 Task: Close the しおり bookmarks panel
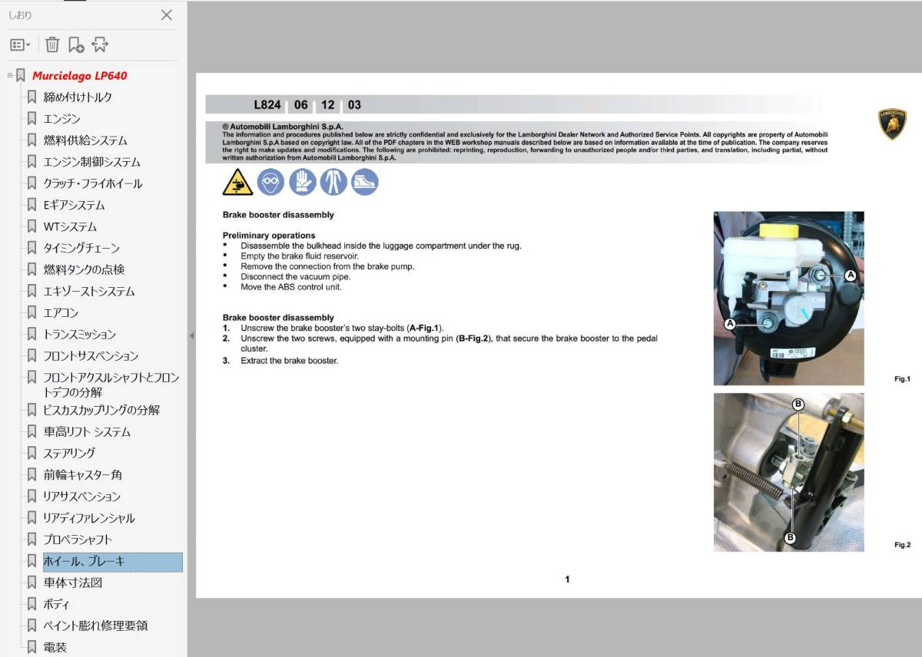[x=167, y=15]
